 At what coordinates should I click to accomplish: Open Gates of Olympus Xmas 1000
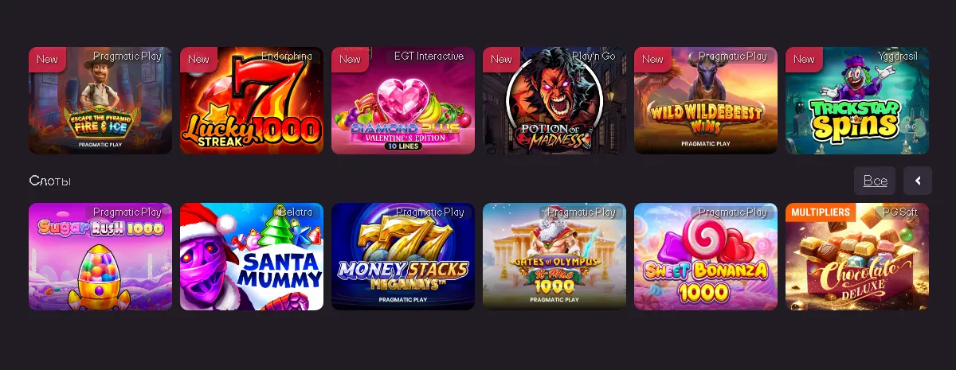point(554,256)
